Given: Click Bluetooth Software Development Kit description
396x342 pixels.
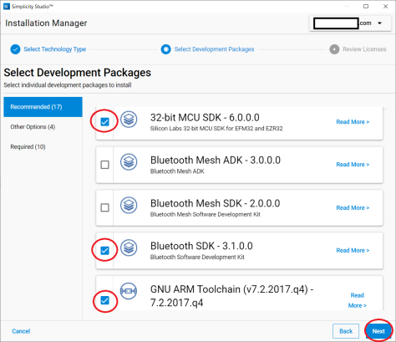Looking at the screenshot, I should point(197,257).
